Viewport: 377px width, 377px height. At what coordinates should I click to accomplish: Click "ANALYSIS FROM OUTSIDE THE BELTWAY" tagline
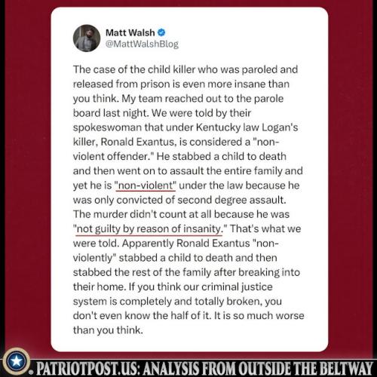click(x=258, y=369)
